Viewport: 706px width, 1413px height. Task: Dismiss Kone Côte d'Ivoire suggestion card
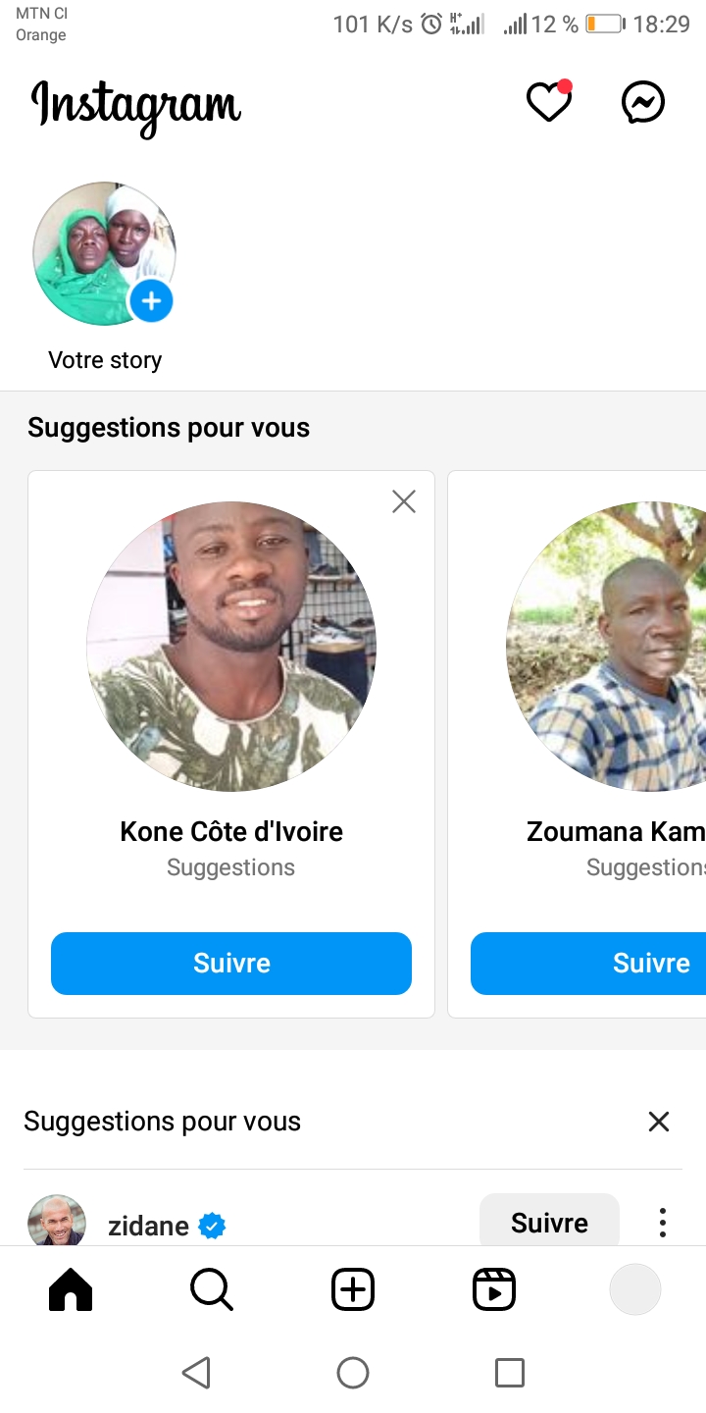coord(404,502)
